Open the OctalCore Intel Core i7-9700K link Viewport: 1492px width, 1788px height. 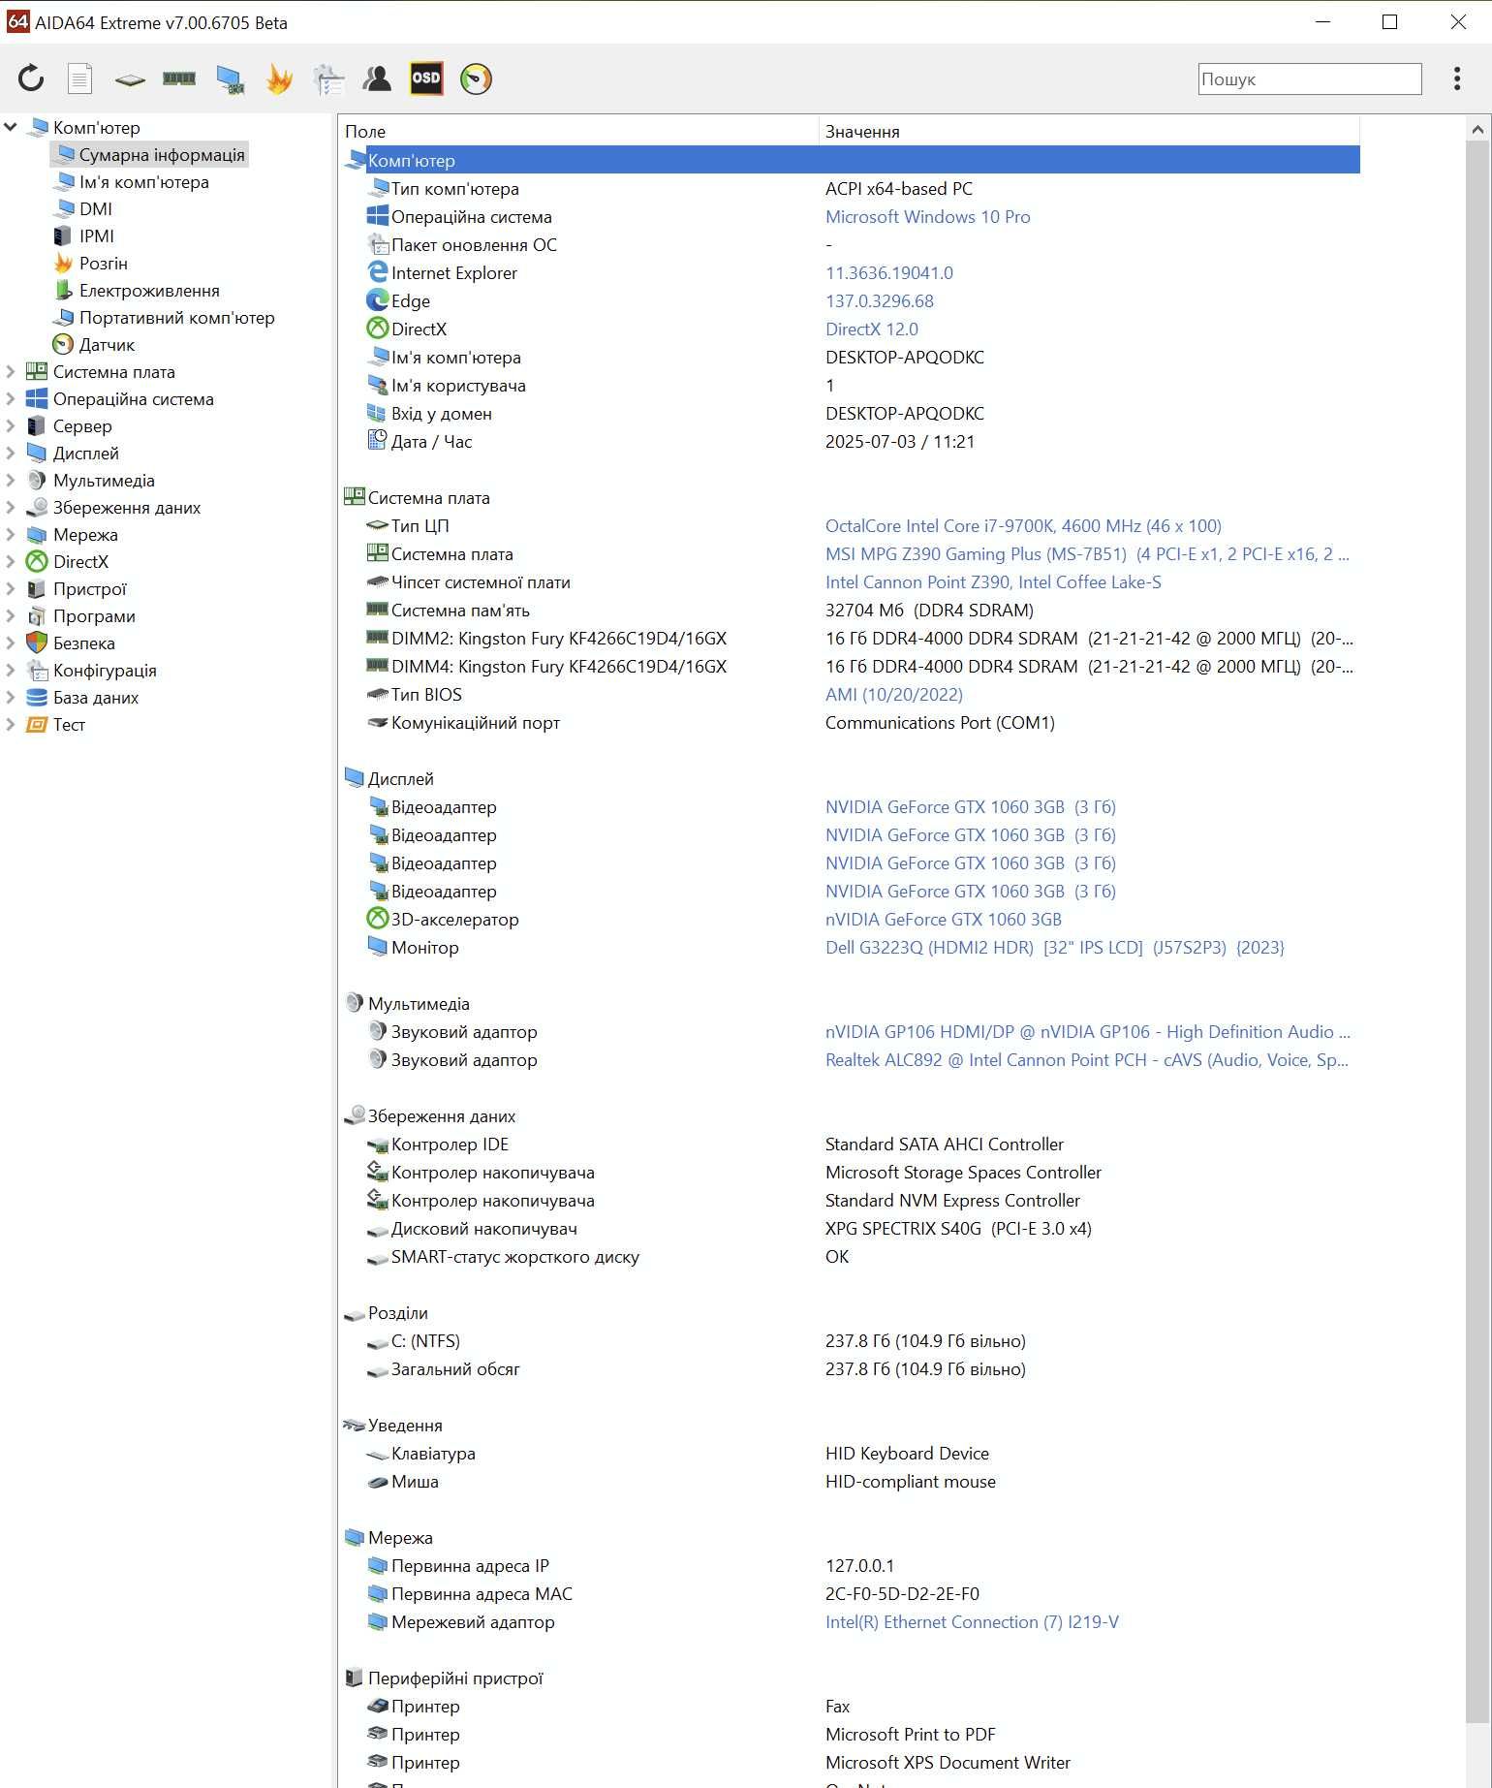click(x=1023, y=525)
